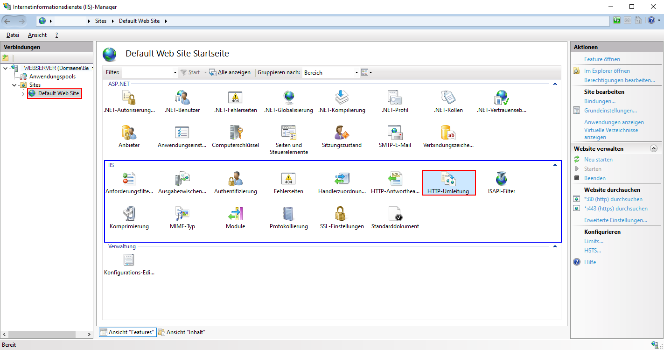Open Handlerzuordnungen feature icon

[x=342, y=183]
